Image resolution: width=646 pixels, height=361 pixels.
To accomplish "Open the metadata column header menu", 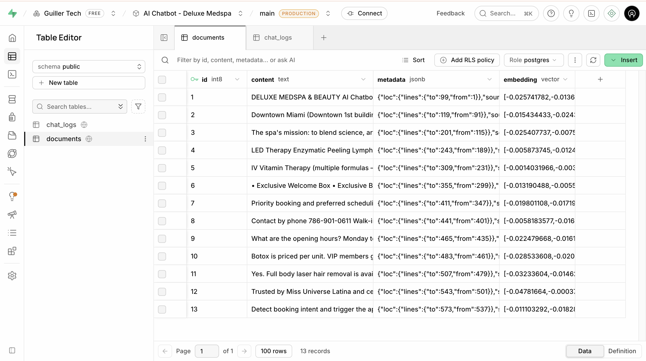I will pos(490,79).
